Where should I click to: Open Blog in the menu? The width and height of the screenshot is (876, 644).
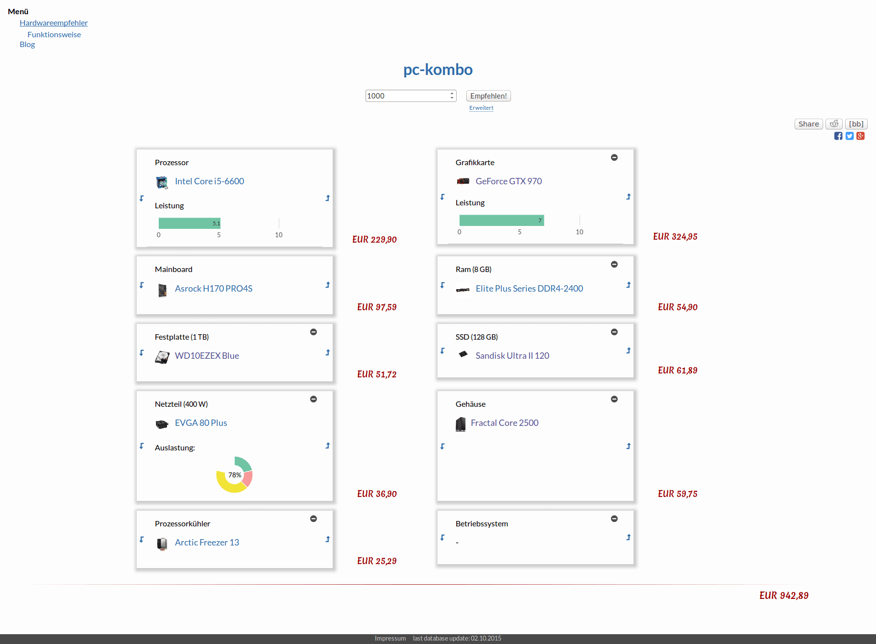click(x=27, y=45)
